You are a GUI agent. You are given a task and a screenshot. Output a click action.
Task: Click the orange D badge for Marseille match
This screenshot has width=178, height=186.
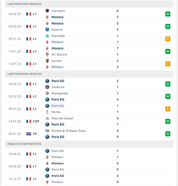point(168,39)
